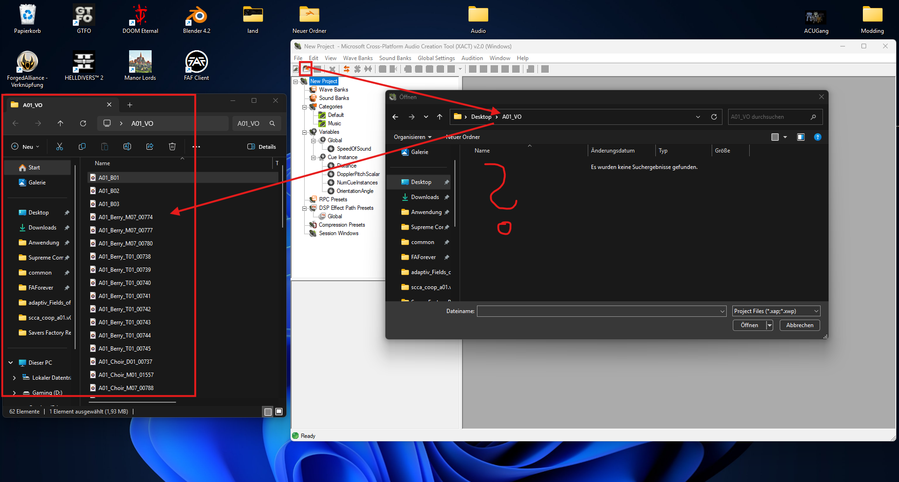Click the Copy icon in Explorer toolbar

click(82, 146)
